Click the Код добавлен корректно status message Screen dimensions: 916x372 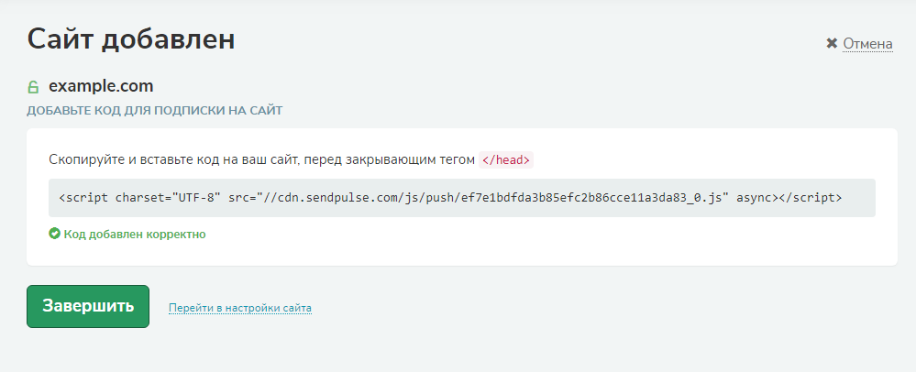coord(135,235)
